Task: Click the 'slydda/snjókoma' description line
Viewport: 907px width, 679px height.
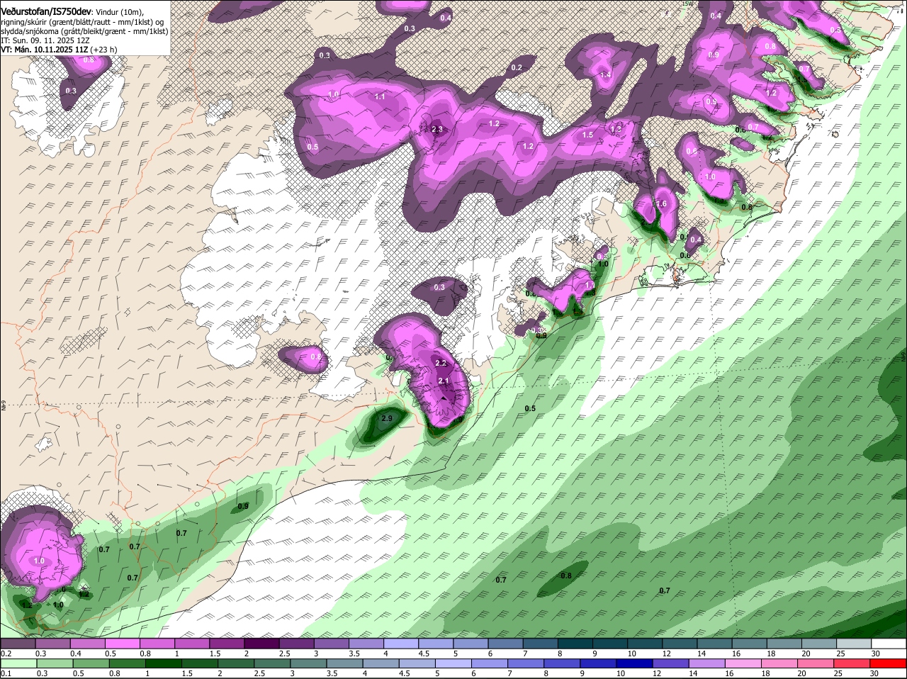Action: [84, 31]
